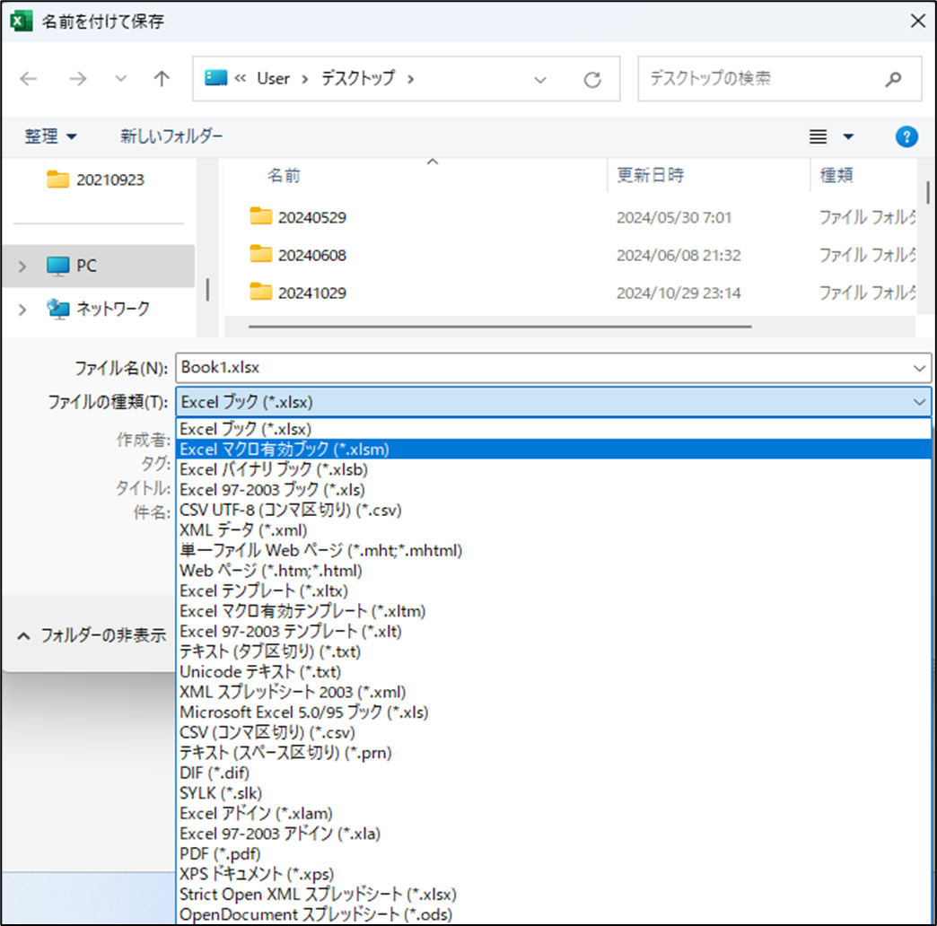Choose 単一ファイル Web ページ (*.mht;*.mhtml)
Viewport: 937px width, 926px height.
pyautogui.click(x=554, y=550)
